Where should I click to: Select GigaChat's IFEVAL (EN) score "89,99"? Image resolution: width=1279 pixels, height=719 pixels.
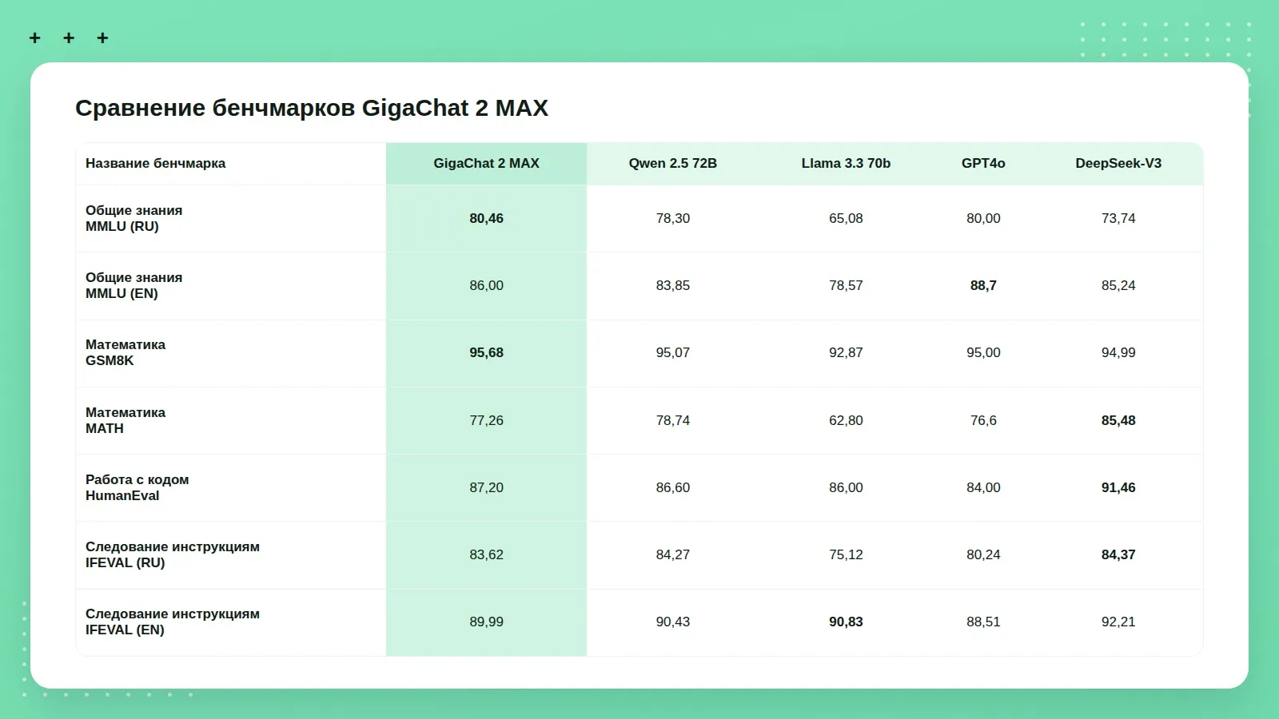pos(487,622)
